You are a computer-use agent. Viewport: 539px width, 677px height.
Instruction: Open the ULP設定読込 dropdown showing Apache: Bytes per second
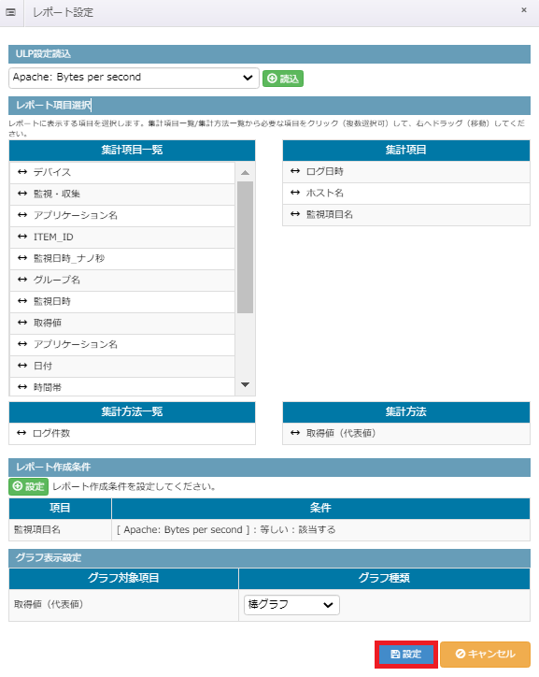134,78
